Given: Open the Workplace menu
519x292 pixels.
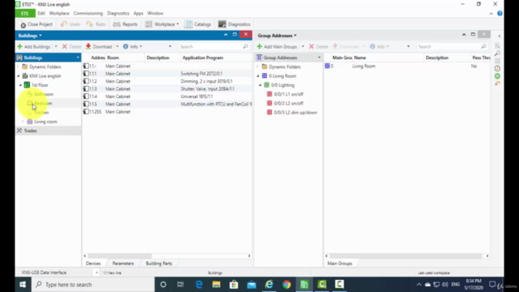Looking at the screenshot, I should 59,13.
